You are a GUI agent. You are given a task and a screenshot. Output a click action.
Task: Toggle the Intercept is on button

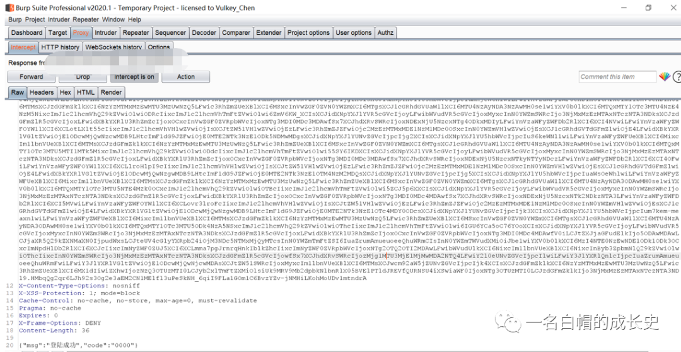[x=134, y=76]
